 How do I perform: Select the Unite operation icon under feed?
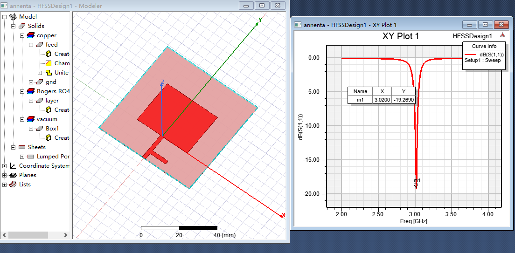(x=49, y=73)
